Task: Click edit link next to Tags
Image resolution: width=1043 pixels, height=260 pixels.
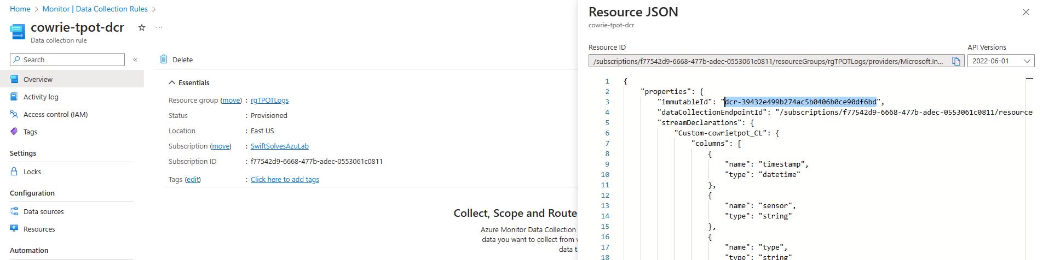Action: tap(193, 179)
